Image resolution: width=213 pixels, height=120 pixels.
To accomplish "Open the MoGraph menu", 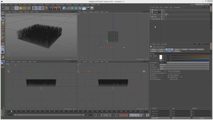I will [x=69, y=4].
